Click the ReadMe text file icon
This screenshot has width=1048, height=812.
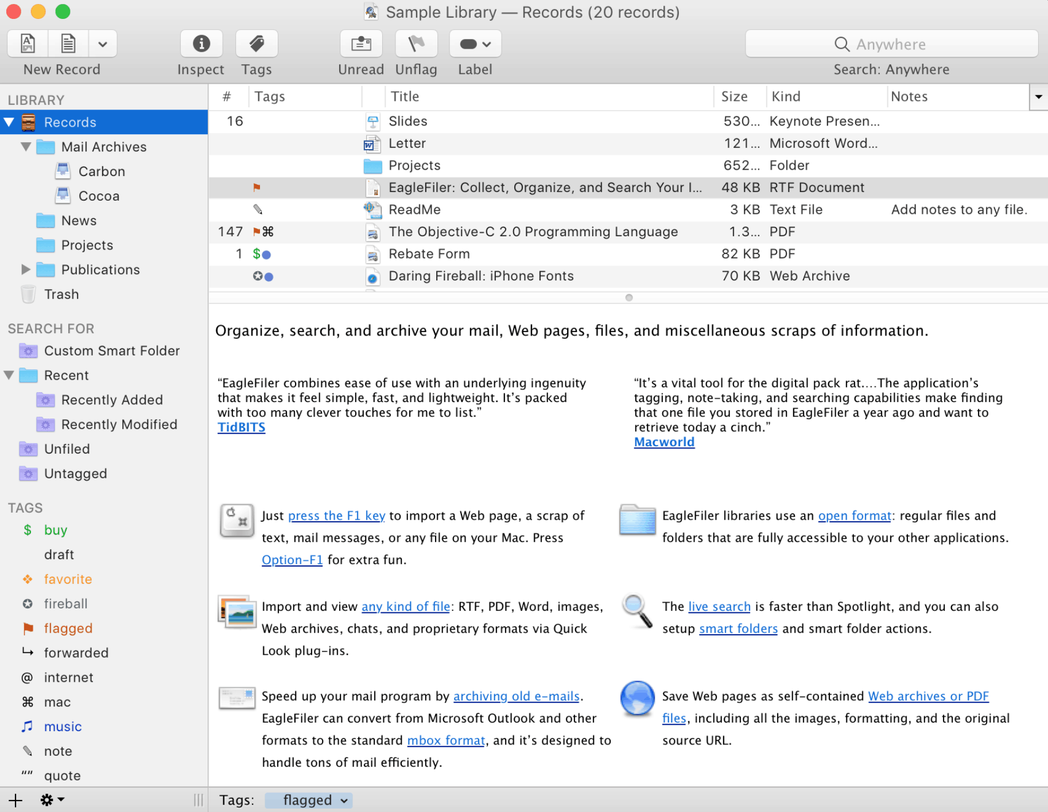pos(372,210)
